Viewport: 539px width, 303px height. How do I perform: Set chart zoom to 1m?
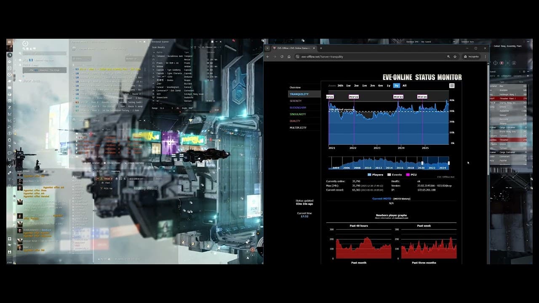click(364, 85)
